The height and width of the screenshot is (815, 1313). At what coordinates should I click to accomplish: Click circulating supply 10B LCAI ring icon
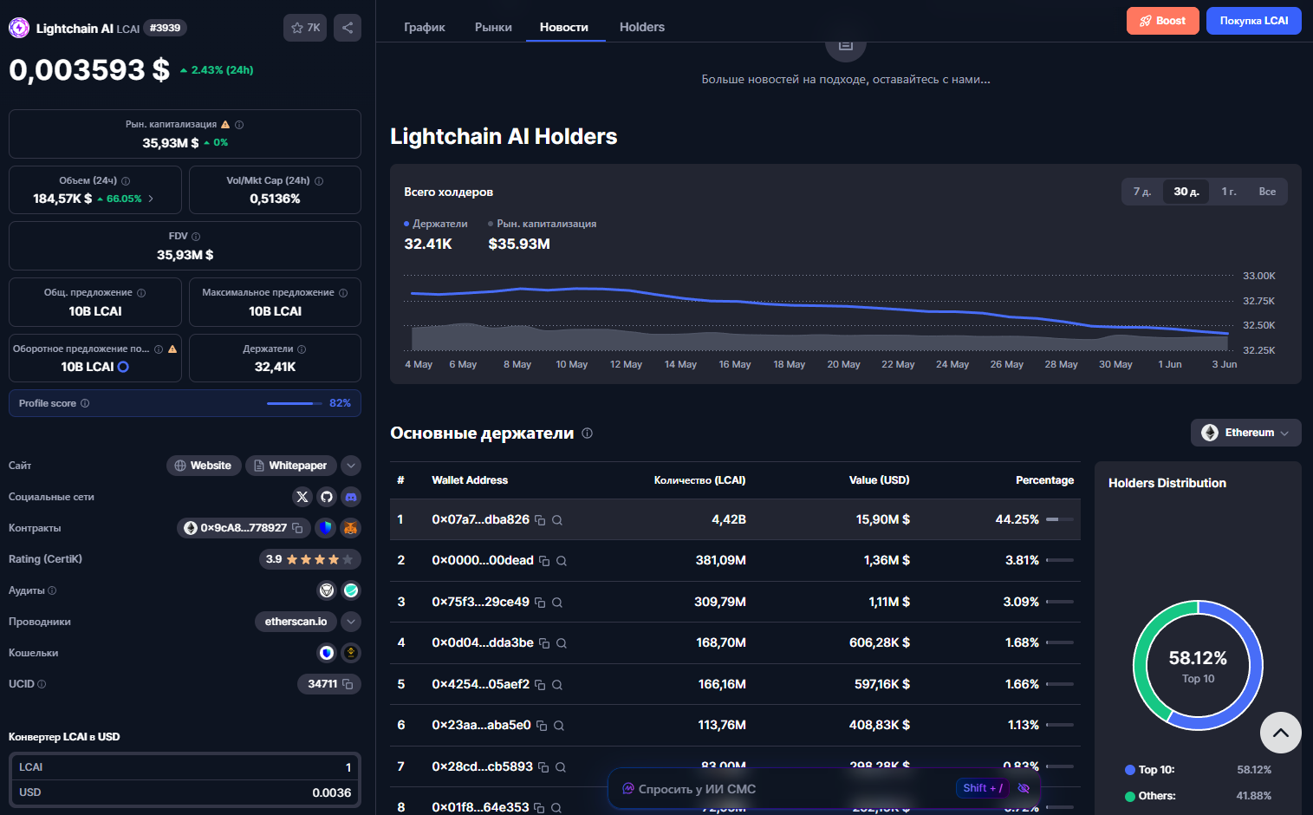tap(123, 367)
